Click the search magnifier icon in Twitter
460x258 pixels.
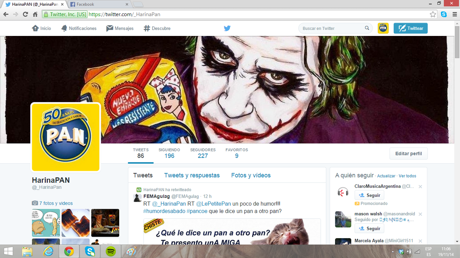click(367, 28)
